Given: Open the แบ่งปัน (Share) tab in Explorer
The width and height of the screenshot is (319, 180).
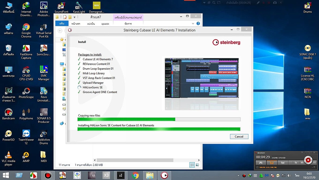Looking at the screenshot, I should [x=91, y=23].
